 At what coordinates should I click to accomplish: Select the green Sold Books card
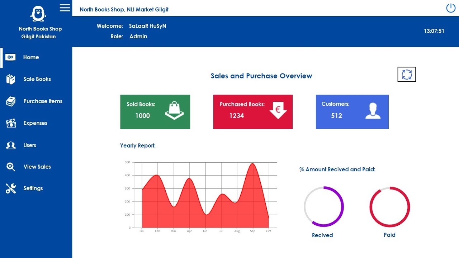[155, 112]
